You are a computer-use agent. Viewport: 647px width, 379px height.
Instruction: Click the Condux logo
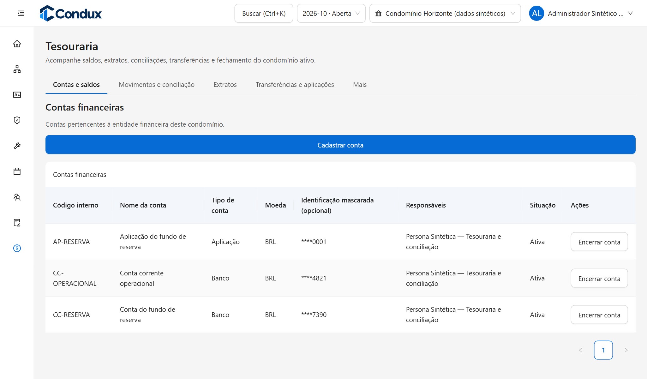pyautogui.click(x=71, y=13)
